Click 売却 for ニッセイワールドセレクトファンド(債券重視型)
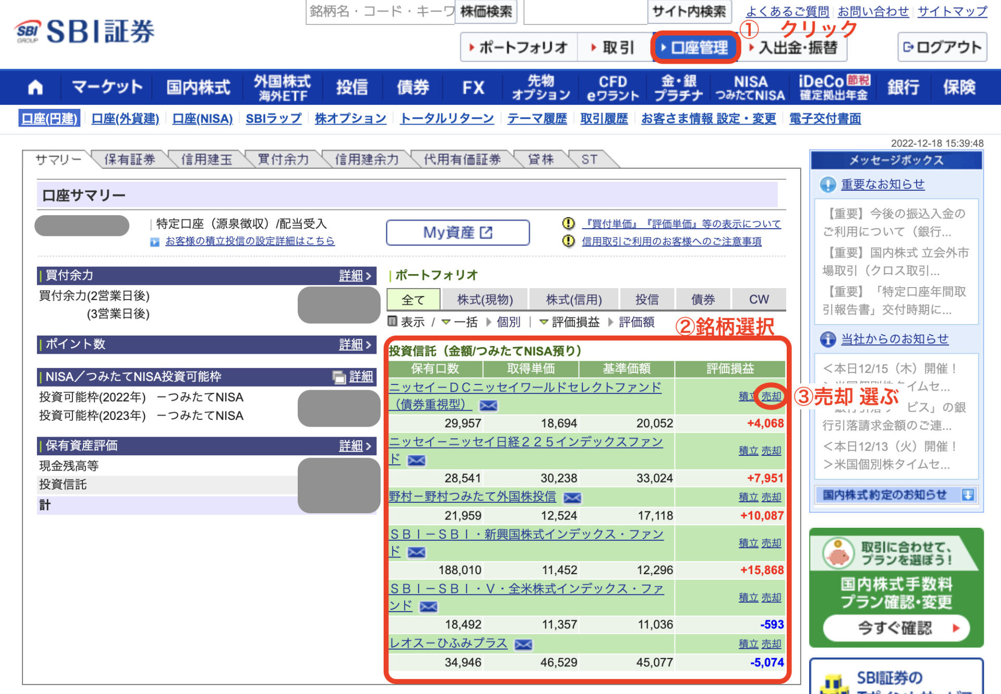This screenshot has height=694, width=1001. (771, 396)
